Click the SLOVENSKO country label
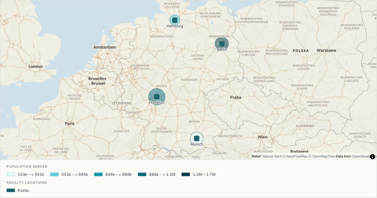The image size is (377, 198). point(305,126)
